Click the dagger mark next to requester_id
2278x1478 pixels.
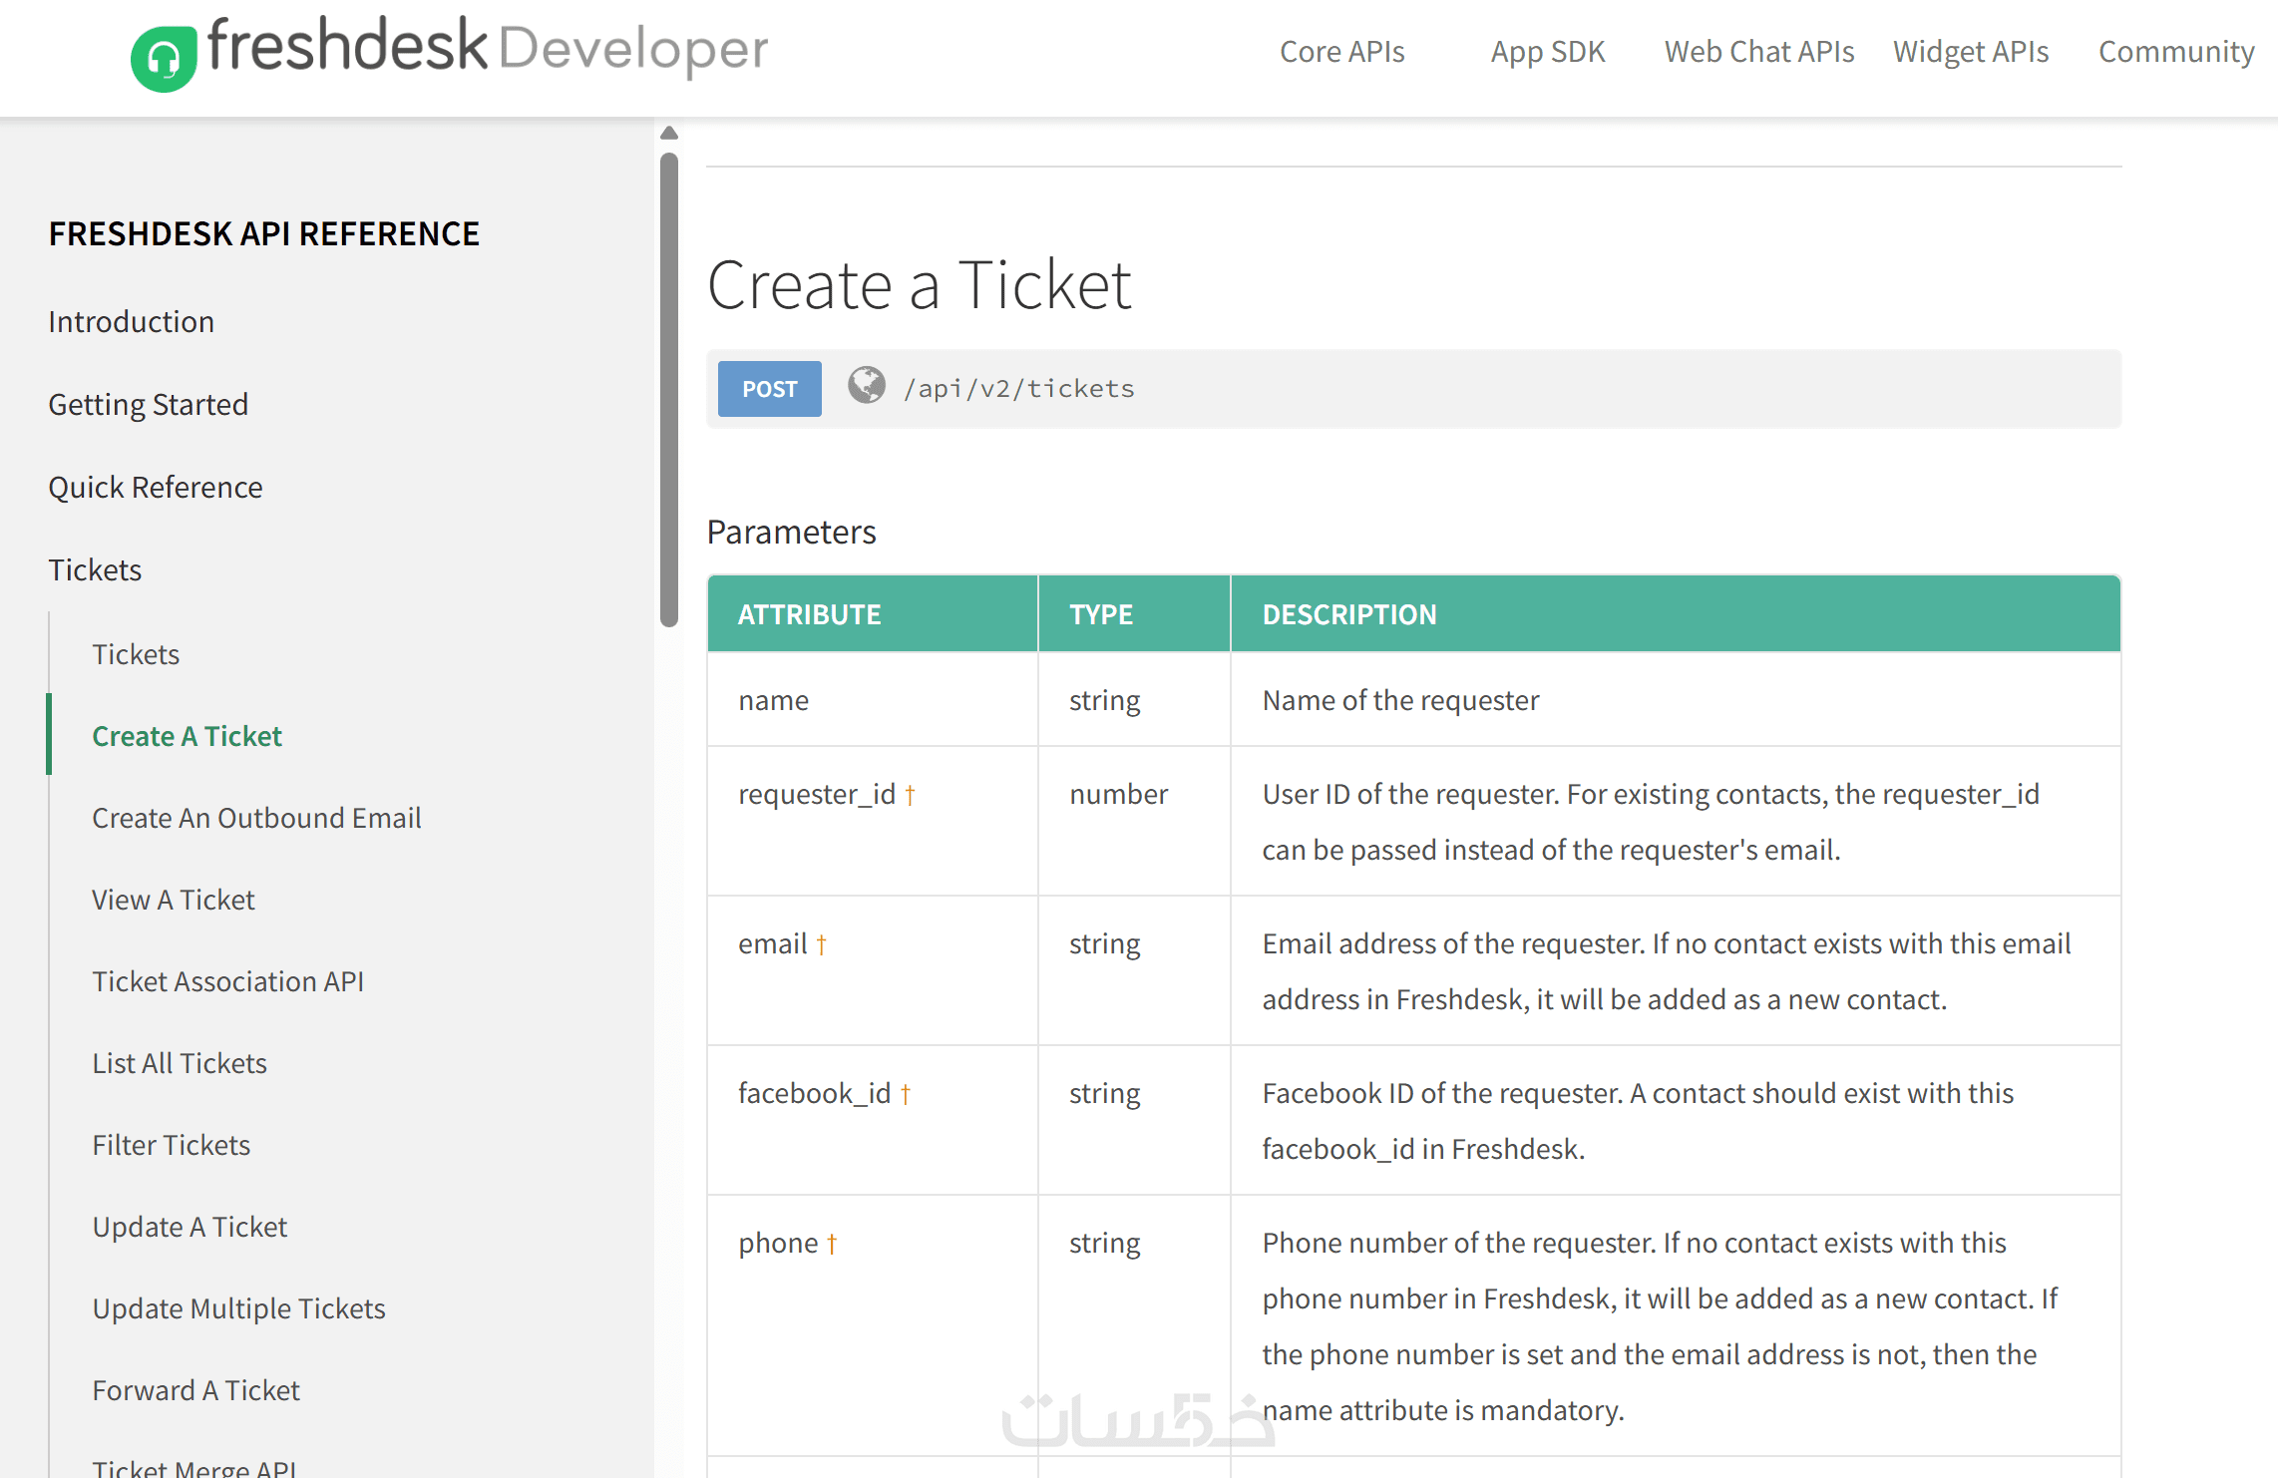pos(910,795)
